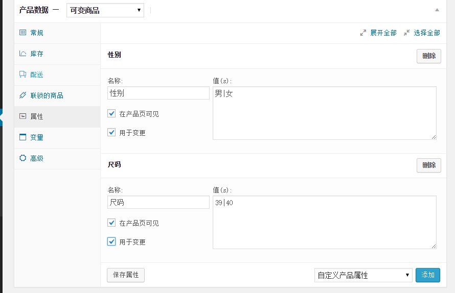Viewport: 455px width, 293px height.
Task: Click the 值(s) label above 39|40
Action: (x=222, y=190)
